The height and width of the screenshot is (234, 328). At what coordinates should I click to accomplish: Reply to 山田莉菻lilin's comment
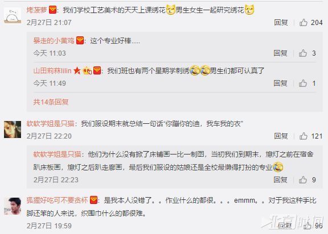280,83
